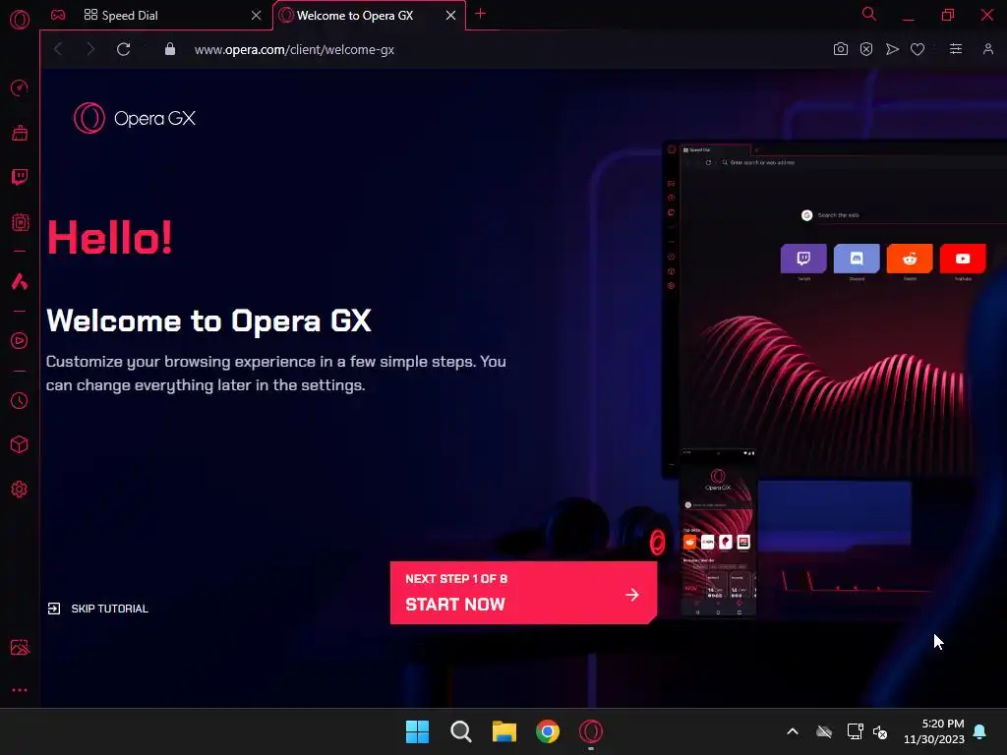Viewport: 1007px width, 755px height.
Task: Open GX Cleaner broom icon in sidebar
Action: (20, 133)
